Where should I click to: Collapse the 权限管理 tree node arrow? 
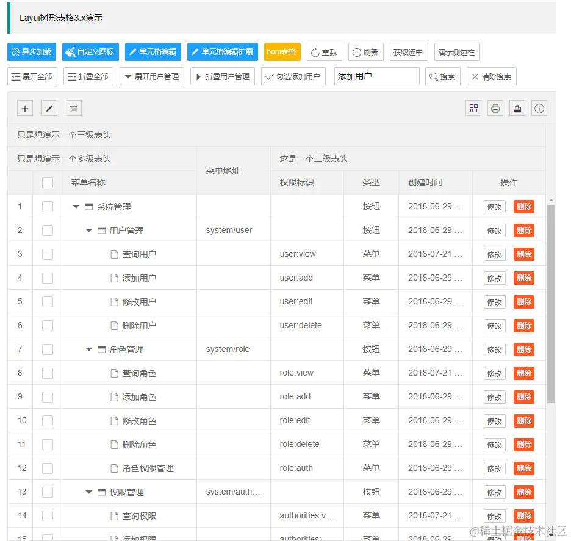(89, 492)
